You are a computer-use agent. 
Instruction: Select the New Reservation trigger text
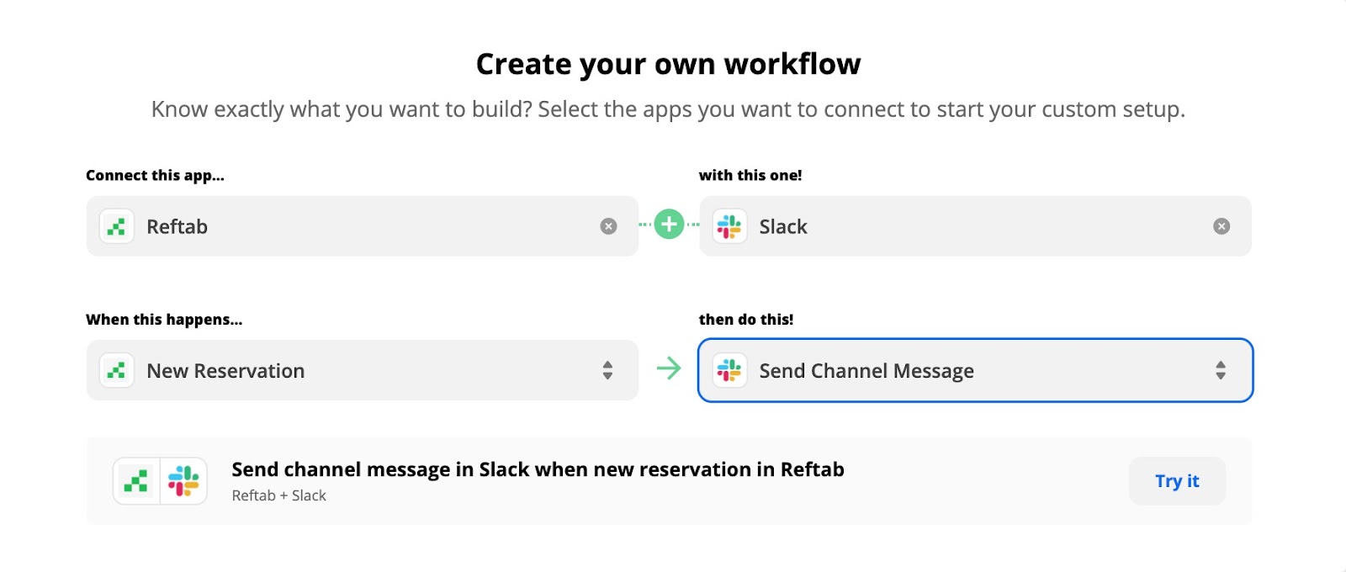click(x=225, y=371)
